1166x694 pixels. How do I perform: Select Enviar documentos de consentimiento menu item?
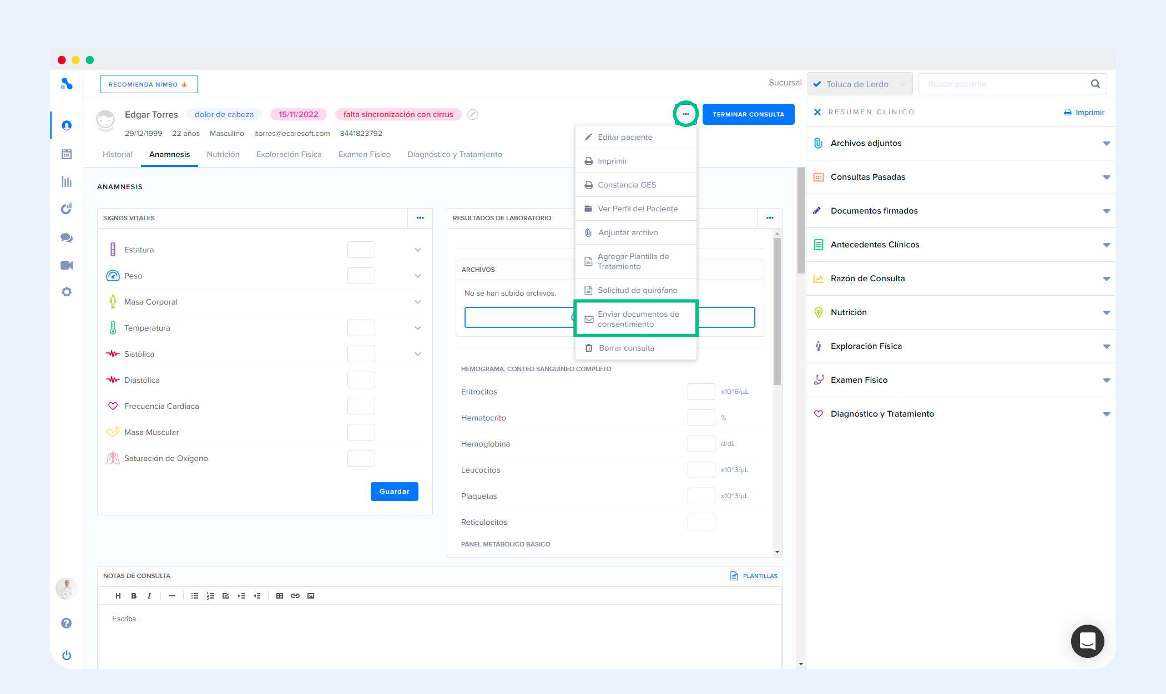point(637,319)
